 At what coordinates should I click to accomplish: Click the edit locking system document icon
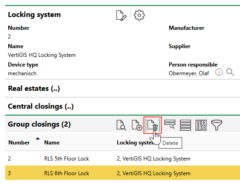pyautogui.click(x=121, y=15)
